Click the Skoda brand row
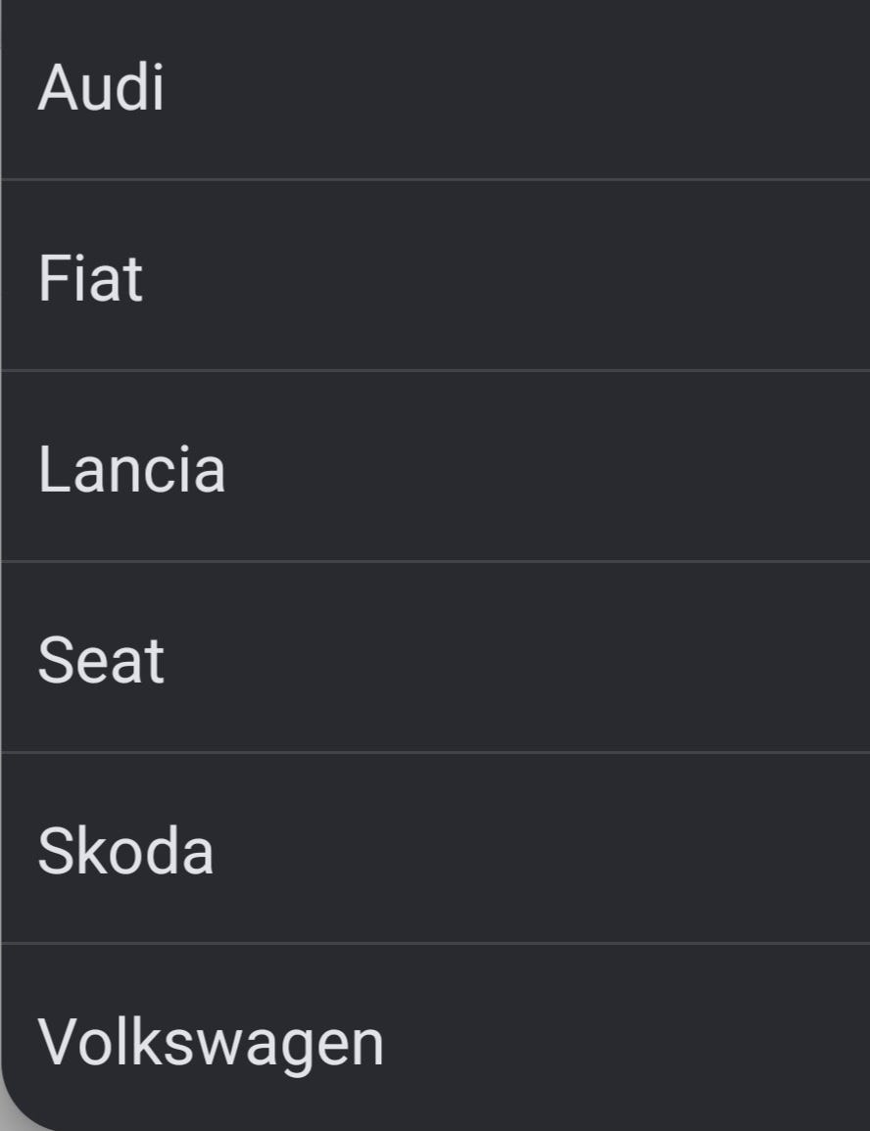Viewport: 870px width, 1131px height. point(435,850)
